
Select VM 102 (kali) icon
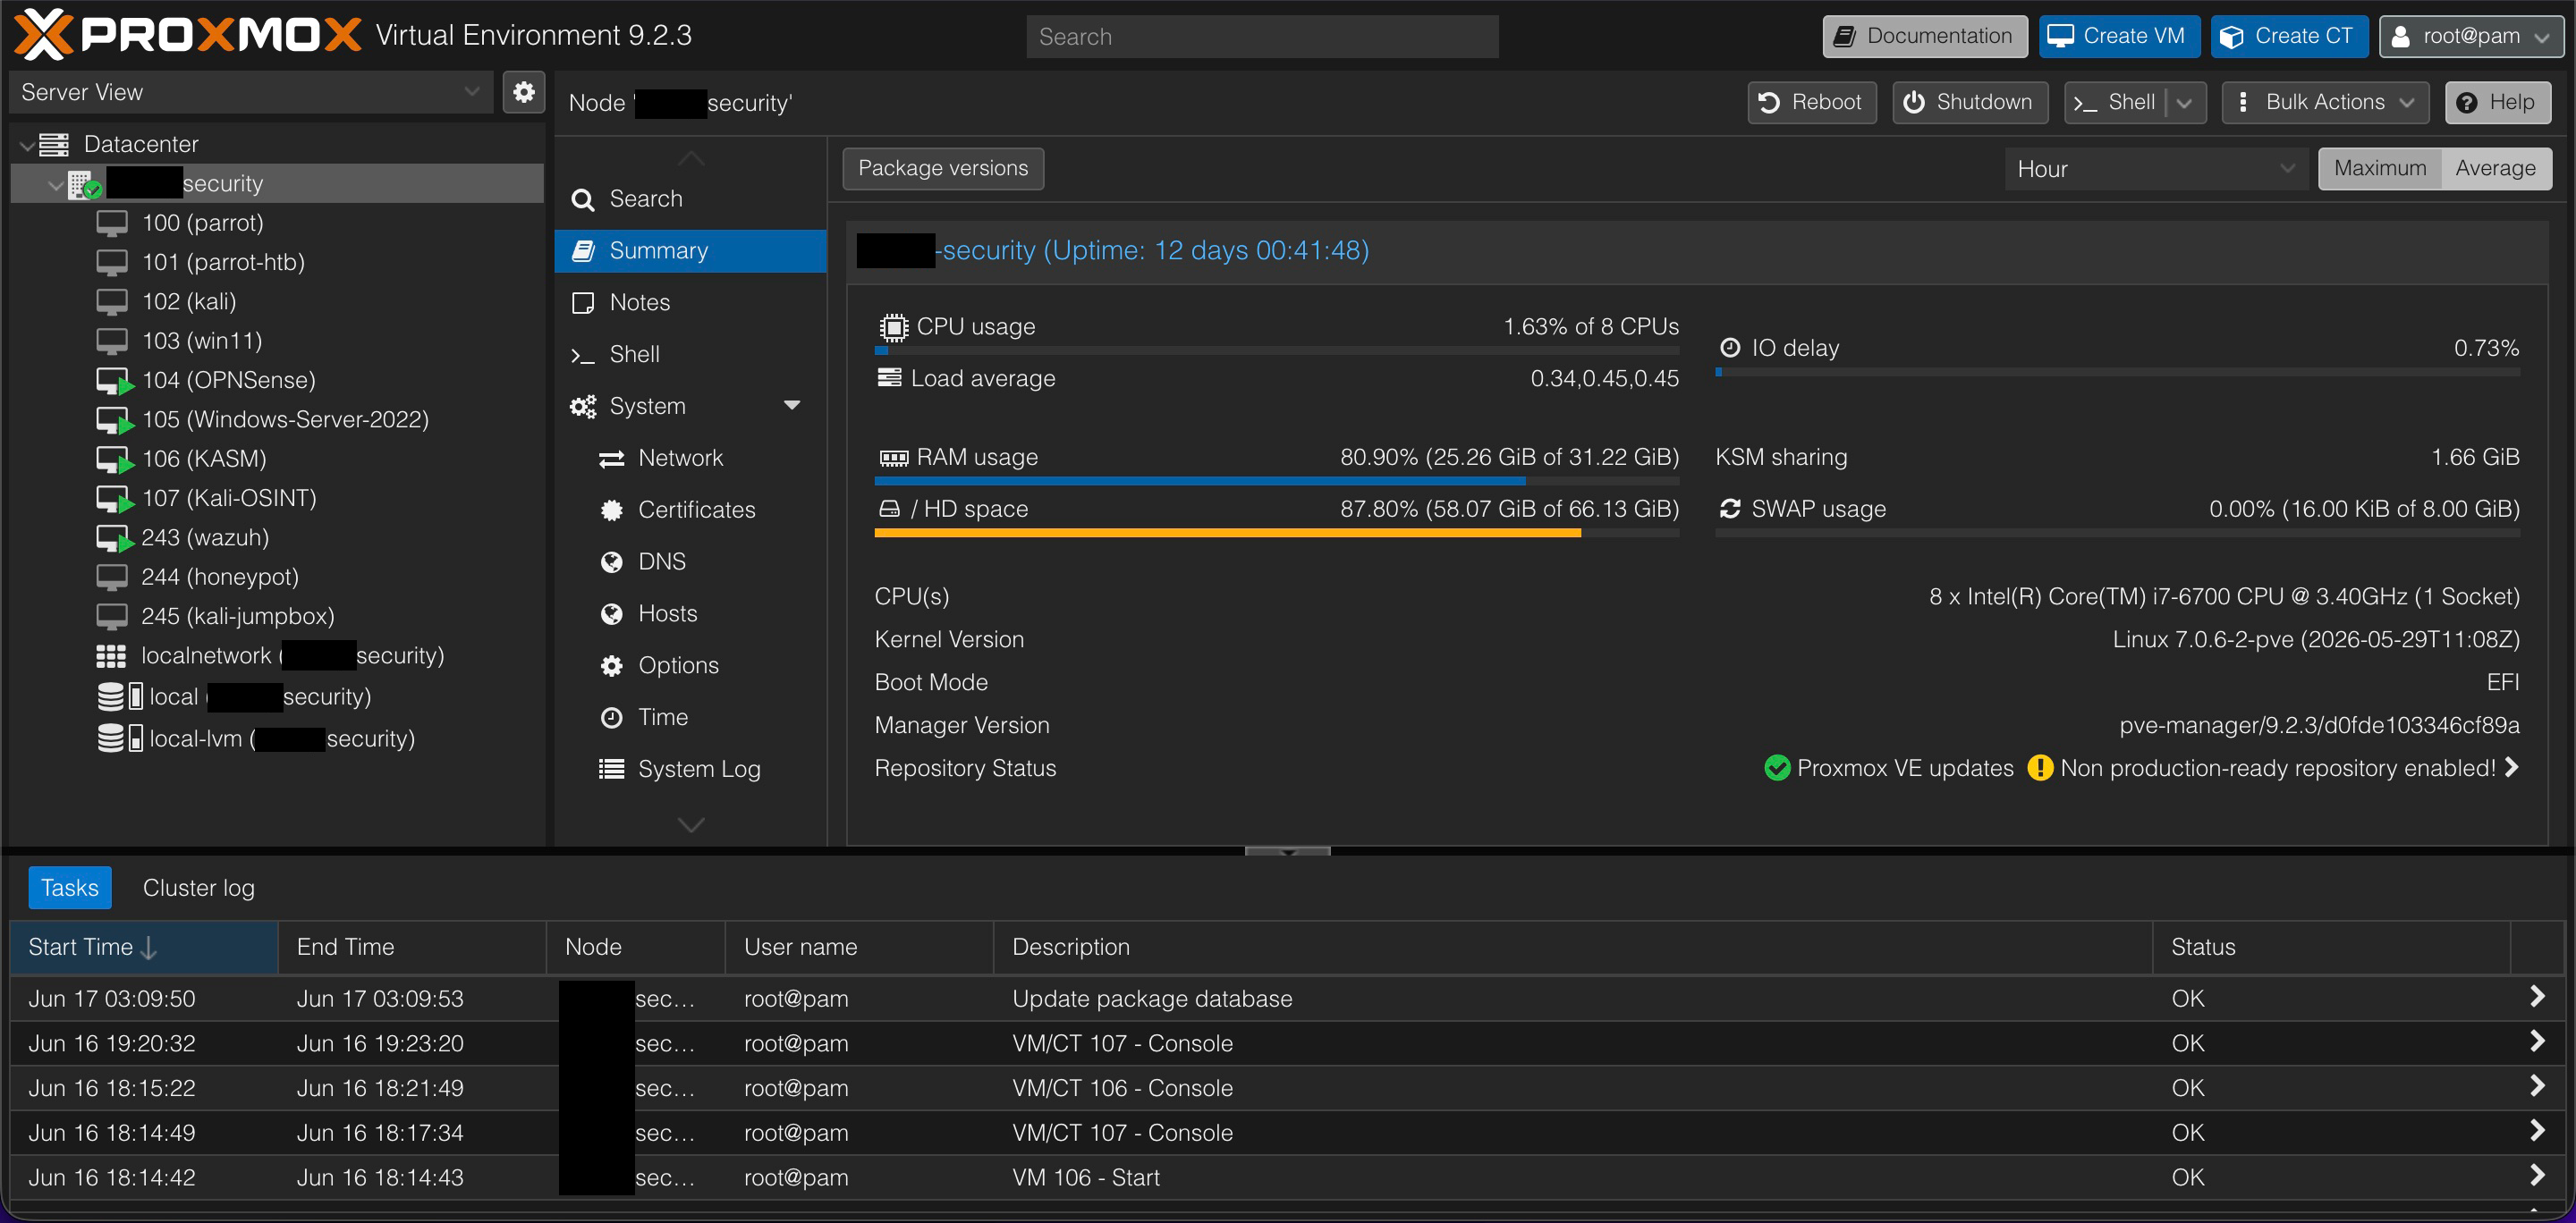(x=112, y=302)
